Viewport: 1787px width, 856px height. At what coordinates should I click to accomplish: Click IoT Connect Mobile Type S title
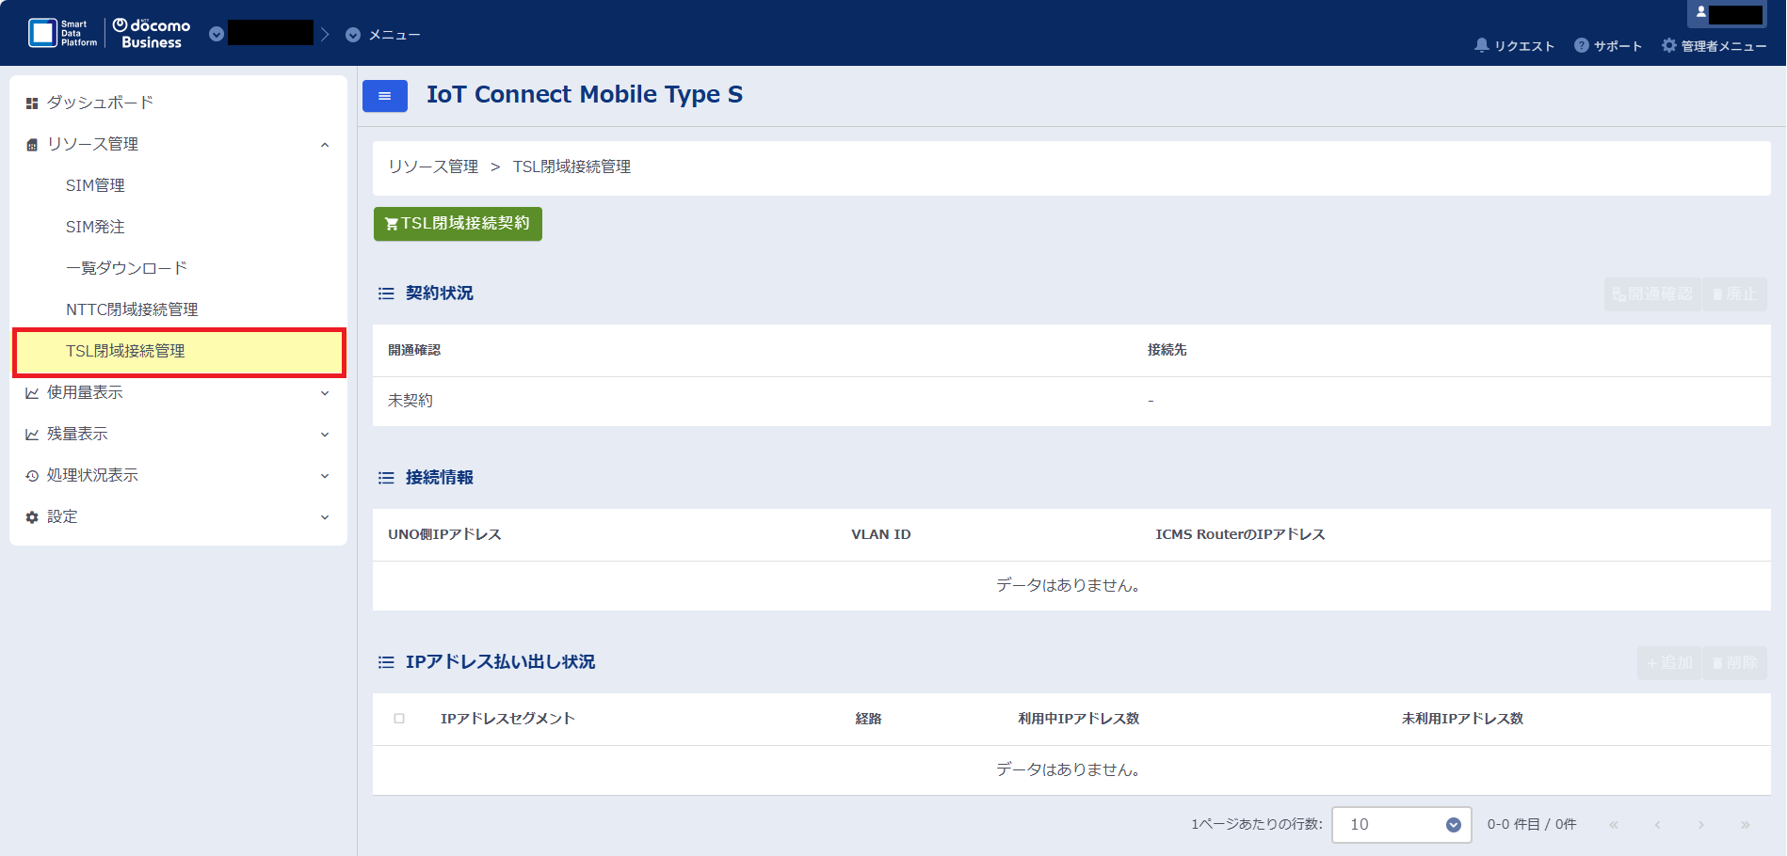585,95
